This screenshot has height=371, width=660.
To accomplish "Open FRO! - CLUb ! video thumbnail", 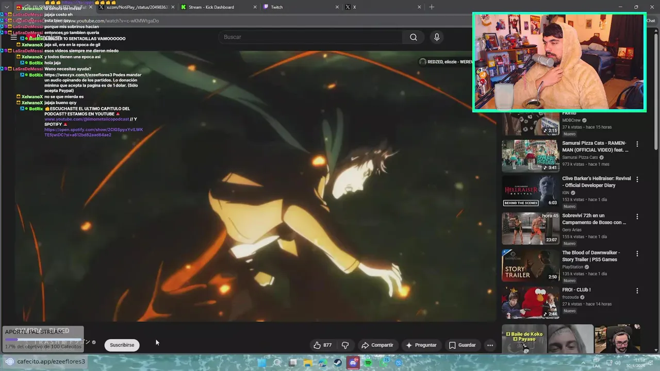I will click(530, 302).
